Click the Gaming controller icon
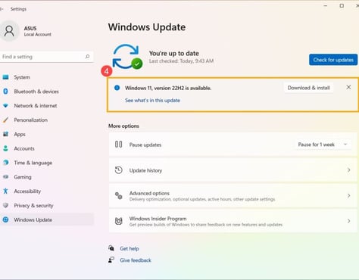The height and width of the screenshot is (280, 359). point(5,177)
